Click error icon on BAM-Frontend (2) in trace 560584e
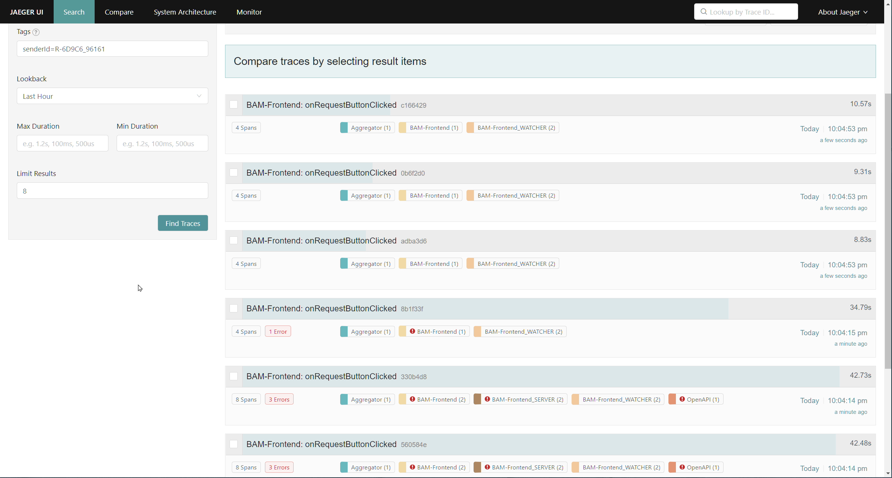The image size is (892, 478). tap(412, 467)
